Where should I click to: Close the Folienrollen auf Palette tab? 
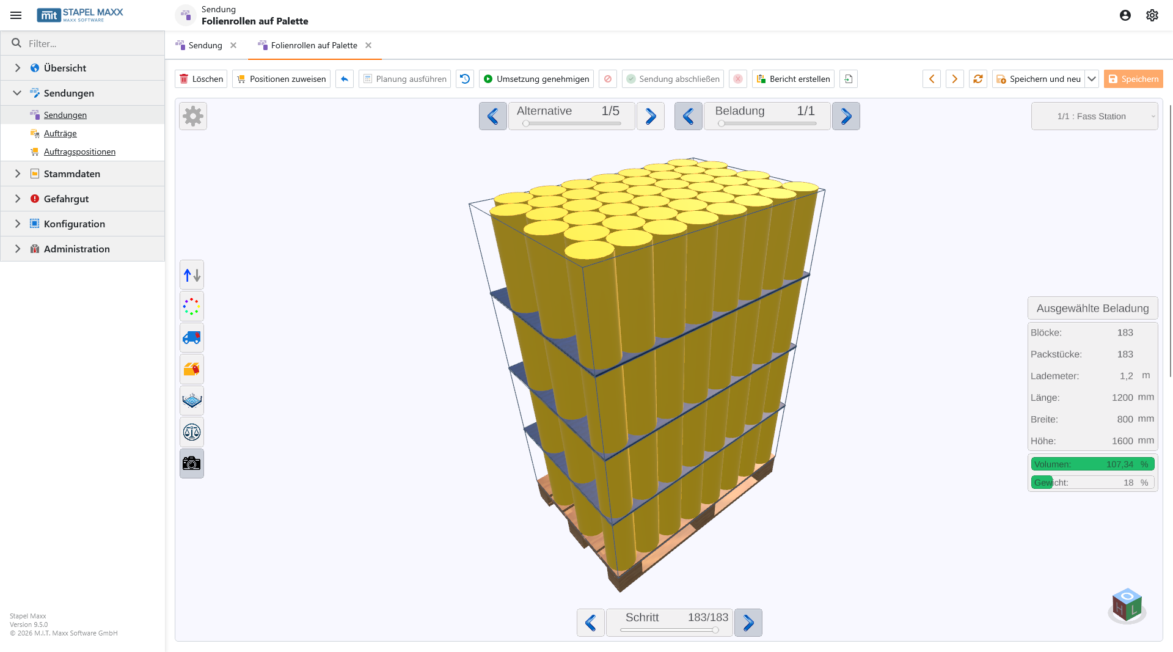(x=368, y=45)
